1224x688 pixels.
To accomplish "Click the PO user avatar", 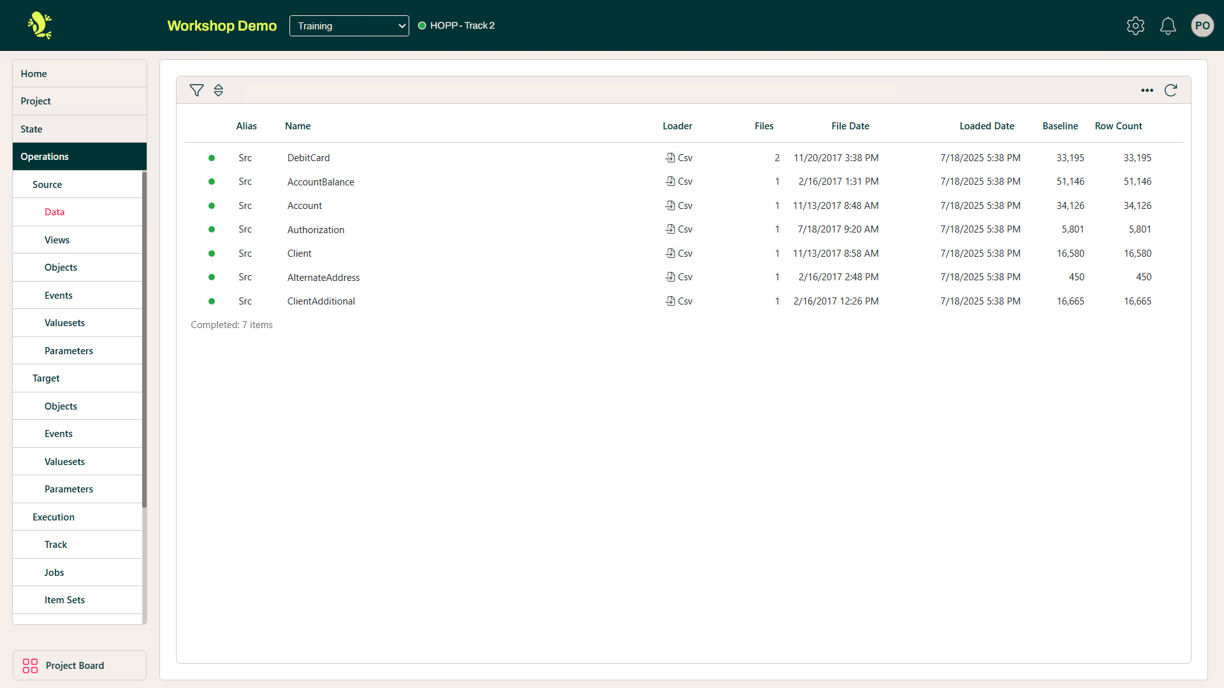I will (1202, 25).
